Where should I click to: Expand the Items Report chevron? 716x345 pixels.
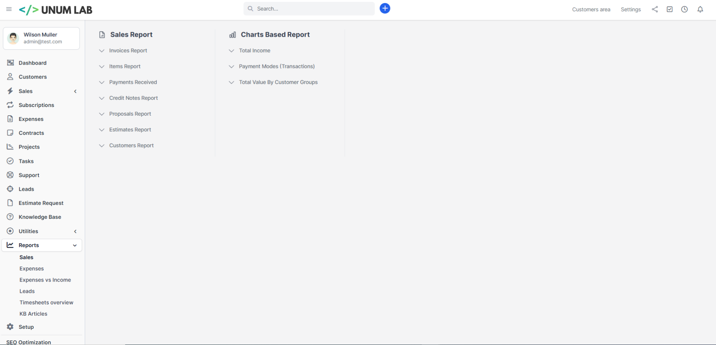click(x=102, y=66)
